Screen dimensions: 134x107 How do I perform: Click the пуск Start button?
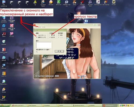pos(5,106)
